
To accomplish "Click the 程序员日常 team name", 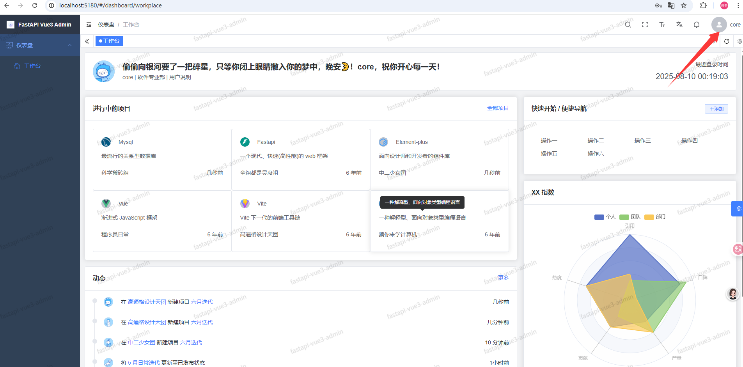I will click(x=115, y=234).
